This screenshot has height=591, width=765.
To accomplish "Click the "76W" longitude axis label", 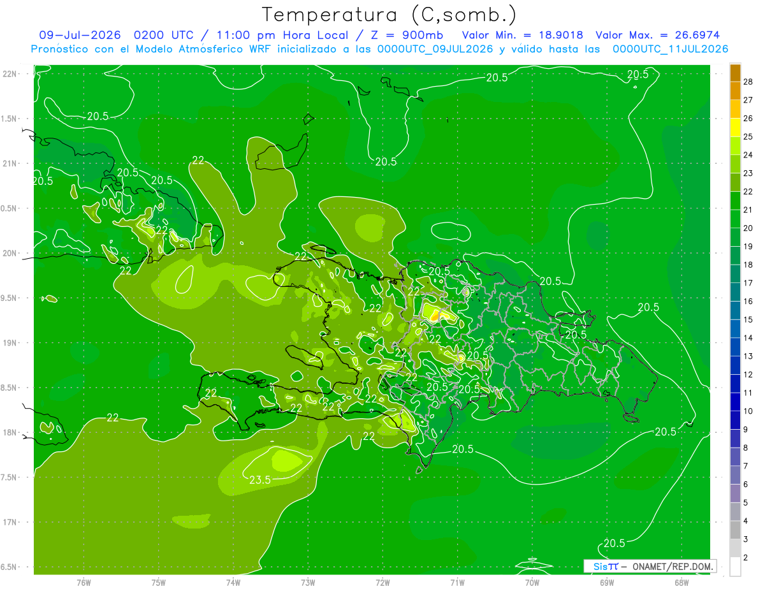I will click(84, 583).
